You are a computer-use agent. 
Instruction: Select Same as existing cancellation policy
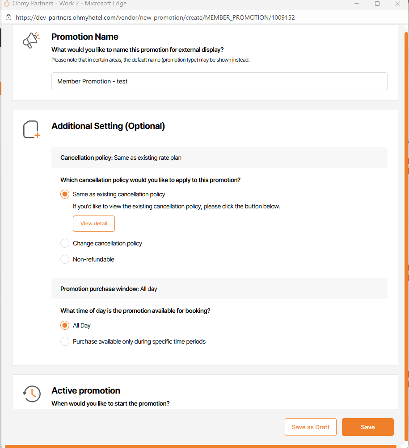click(x=65, y=194)
